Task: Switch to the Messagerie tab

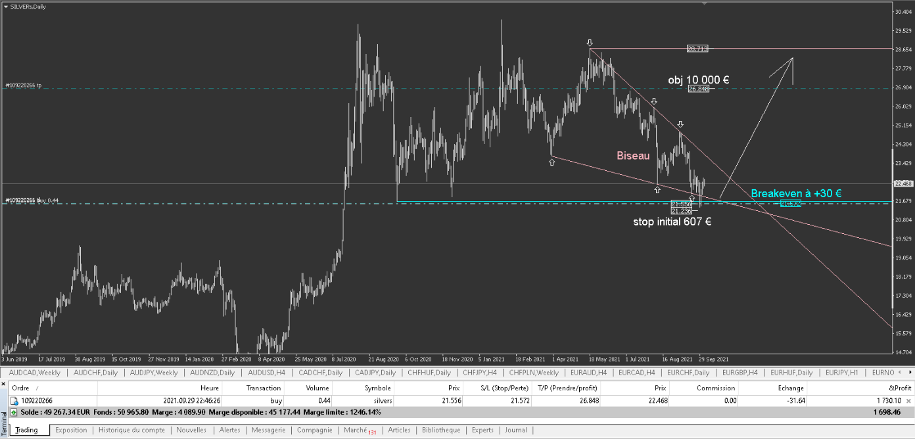Action: click(268, 430)
